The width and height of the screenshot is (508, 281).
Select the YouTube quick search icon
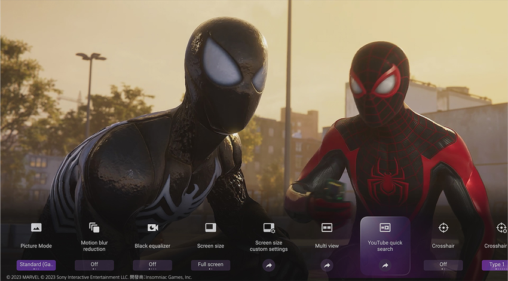[385, 228]
